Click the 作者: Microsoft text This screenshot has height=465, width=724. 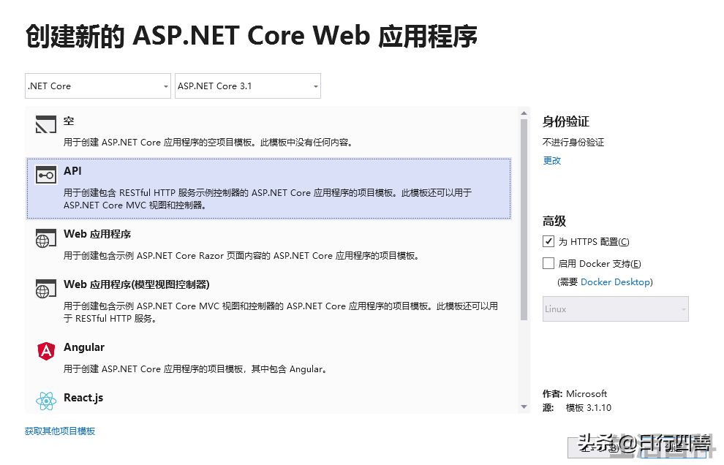tap(574, 394)
